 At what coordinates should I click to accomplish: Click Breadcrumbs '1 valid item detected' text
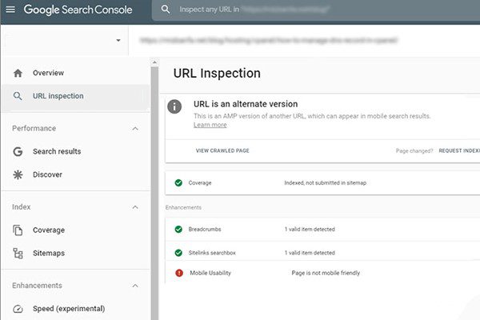[310, 230]
